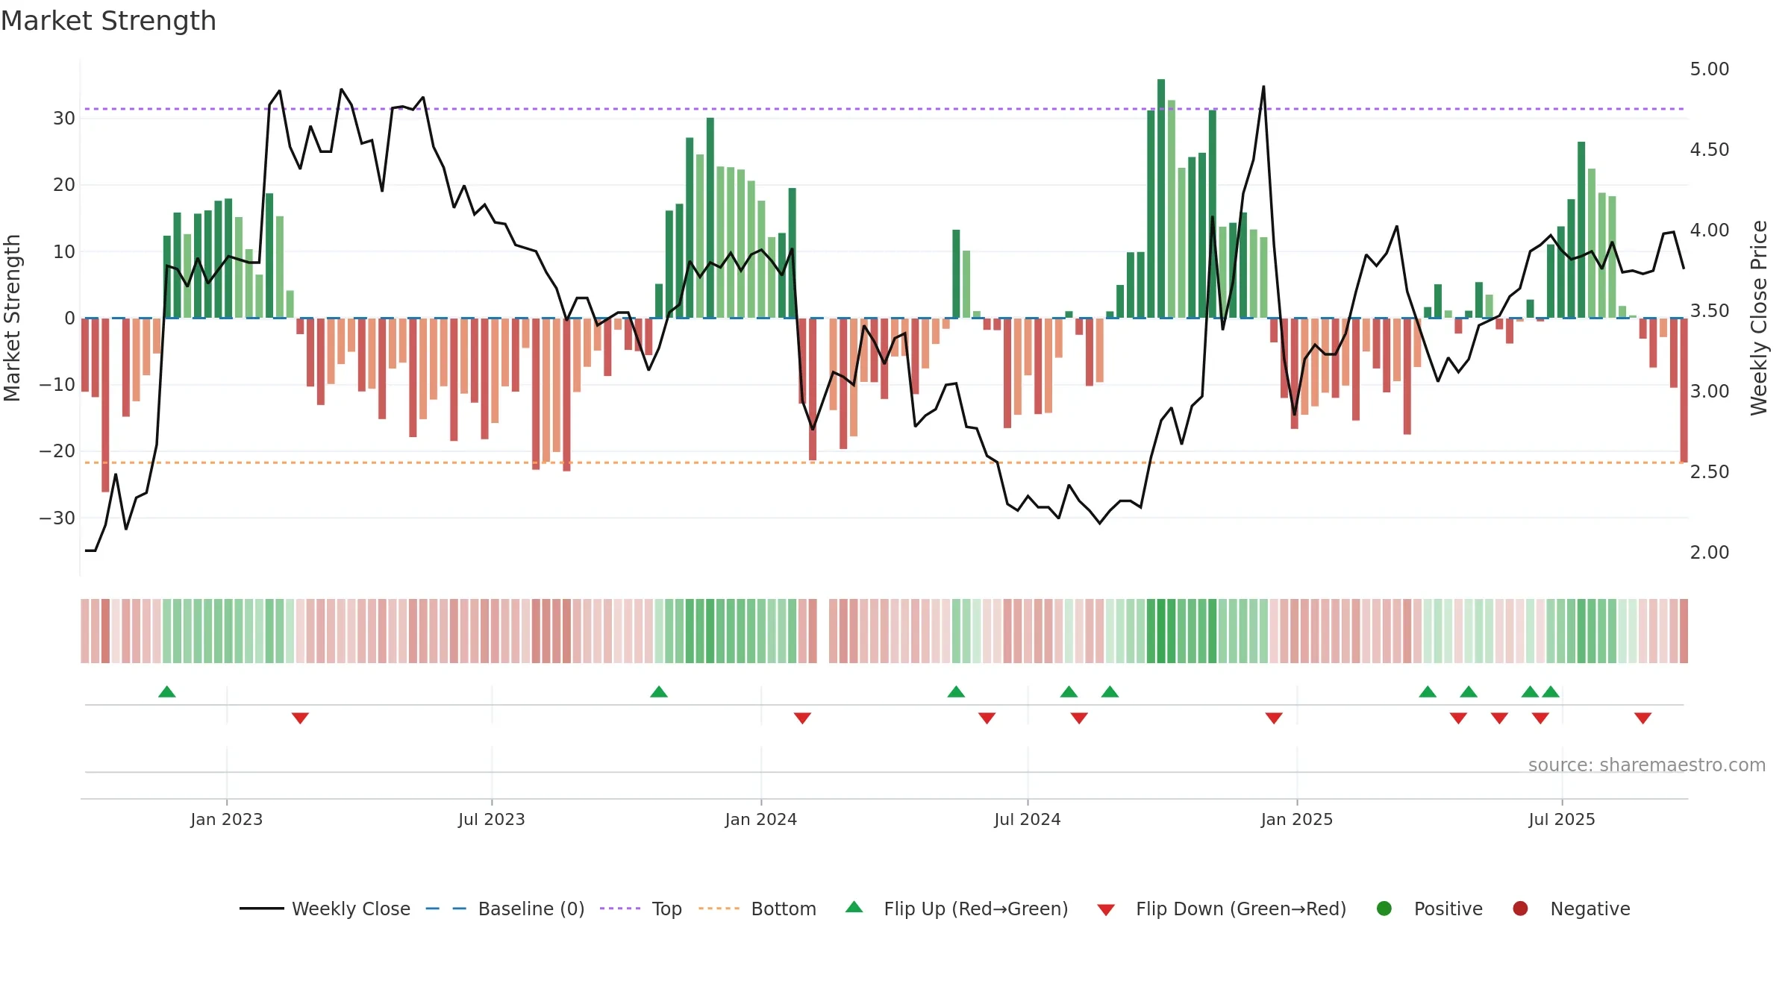Click the black Weekly Close line legend icon
Image resolution: width=1791 pixels, height=1007 pixels.
[261, 909]
